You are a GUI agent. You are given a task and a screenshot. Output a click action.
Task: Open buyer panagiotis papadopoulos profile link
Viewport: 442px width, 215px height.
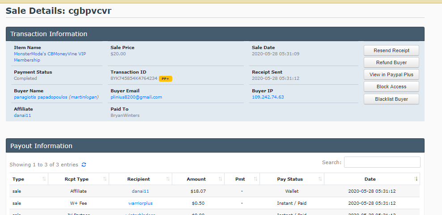click(41, 97)
